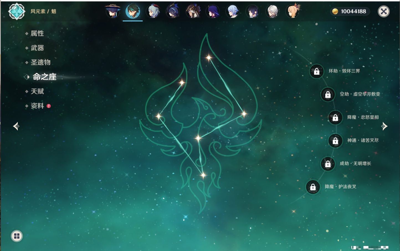
Task: Switch to the Ganyu avatar with red horns
Action: pos(153,11)
